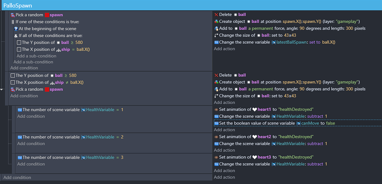The image size is (382, 184).
Task: Click the permanent force icon in second event
Action: click(x=216, y=89)
